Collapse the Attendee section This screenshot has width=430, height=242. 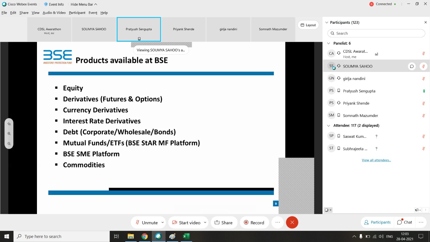coord(329,125)
